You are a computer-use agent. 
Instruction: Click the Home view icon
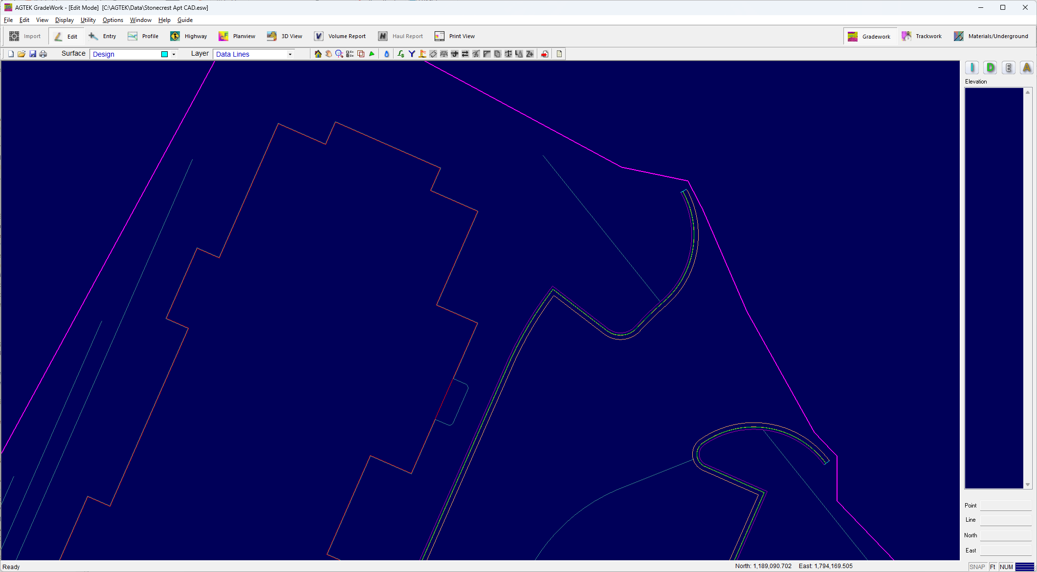pyautogui.click(x=318, y=54)
